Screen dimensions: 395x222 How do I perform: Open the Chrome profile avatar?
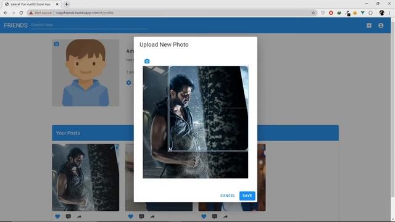click(x=381, y=13)
